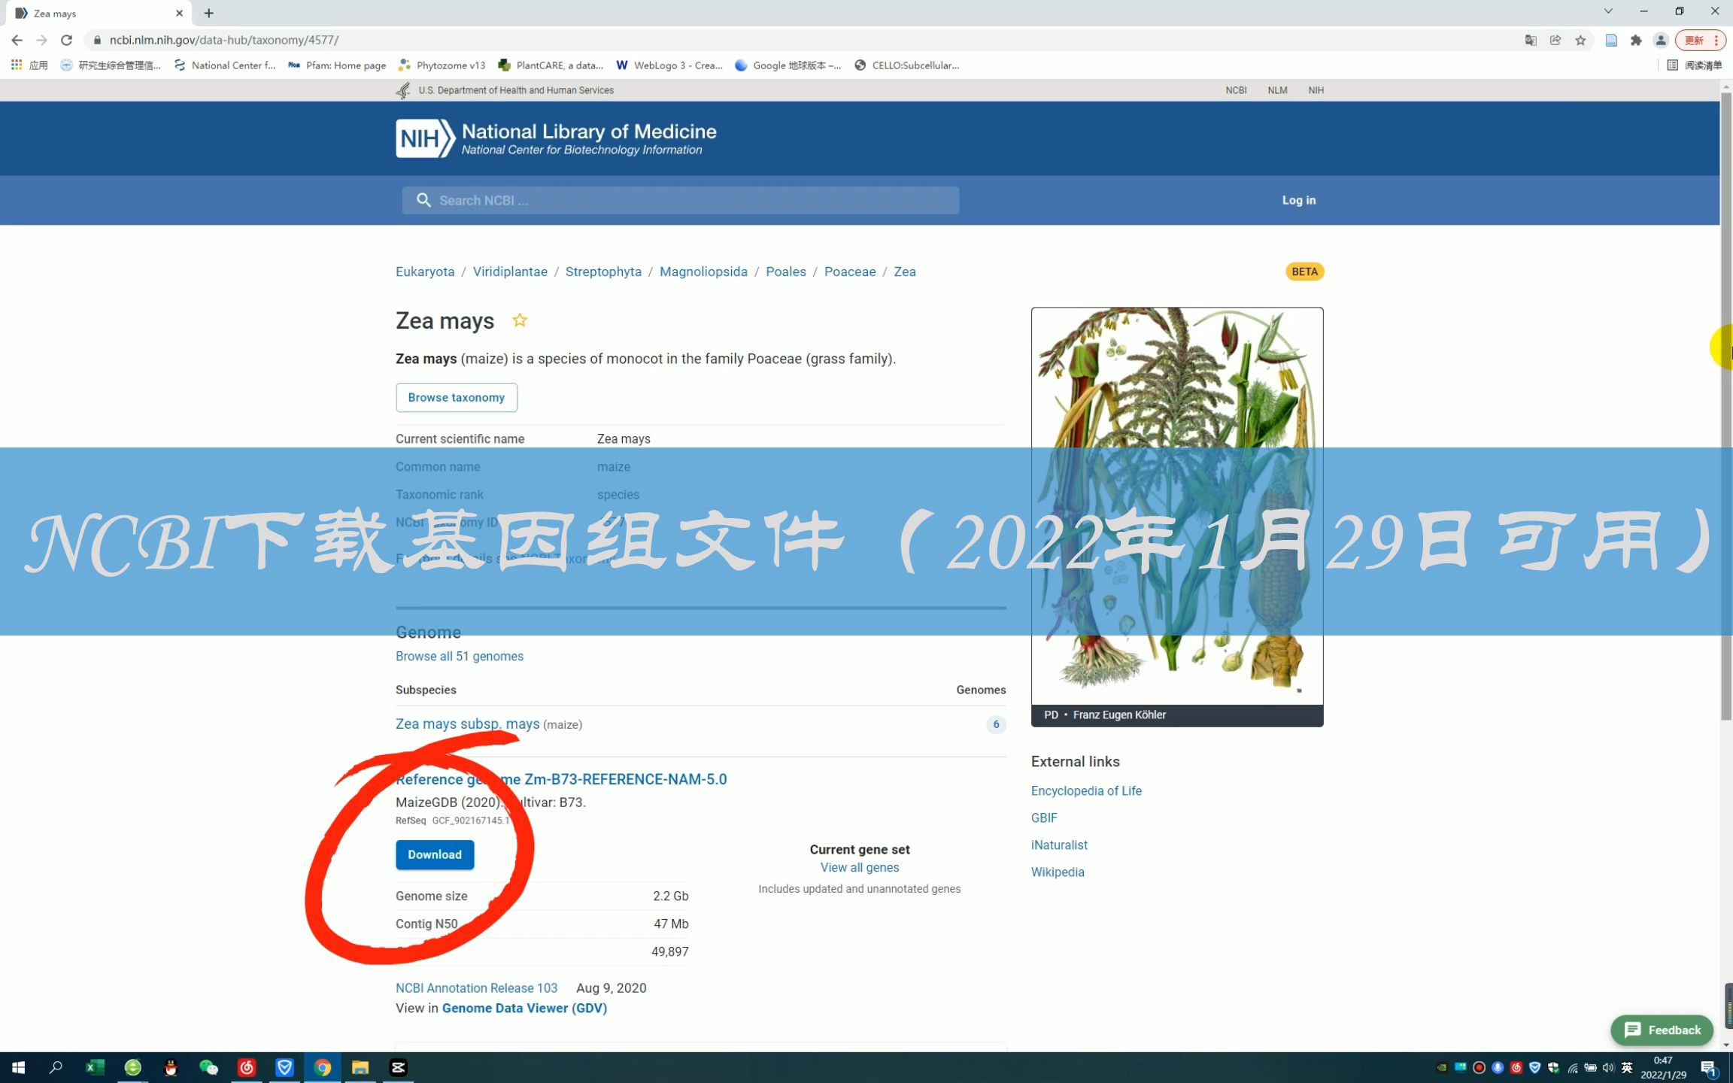Screen dimensions: 1733x1083
Task: Click the genomes count badge 6
Action: [x=996, y=724]
